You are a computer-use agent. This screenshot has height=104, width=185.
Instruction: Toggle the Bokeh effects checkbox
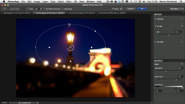182,64
